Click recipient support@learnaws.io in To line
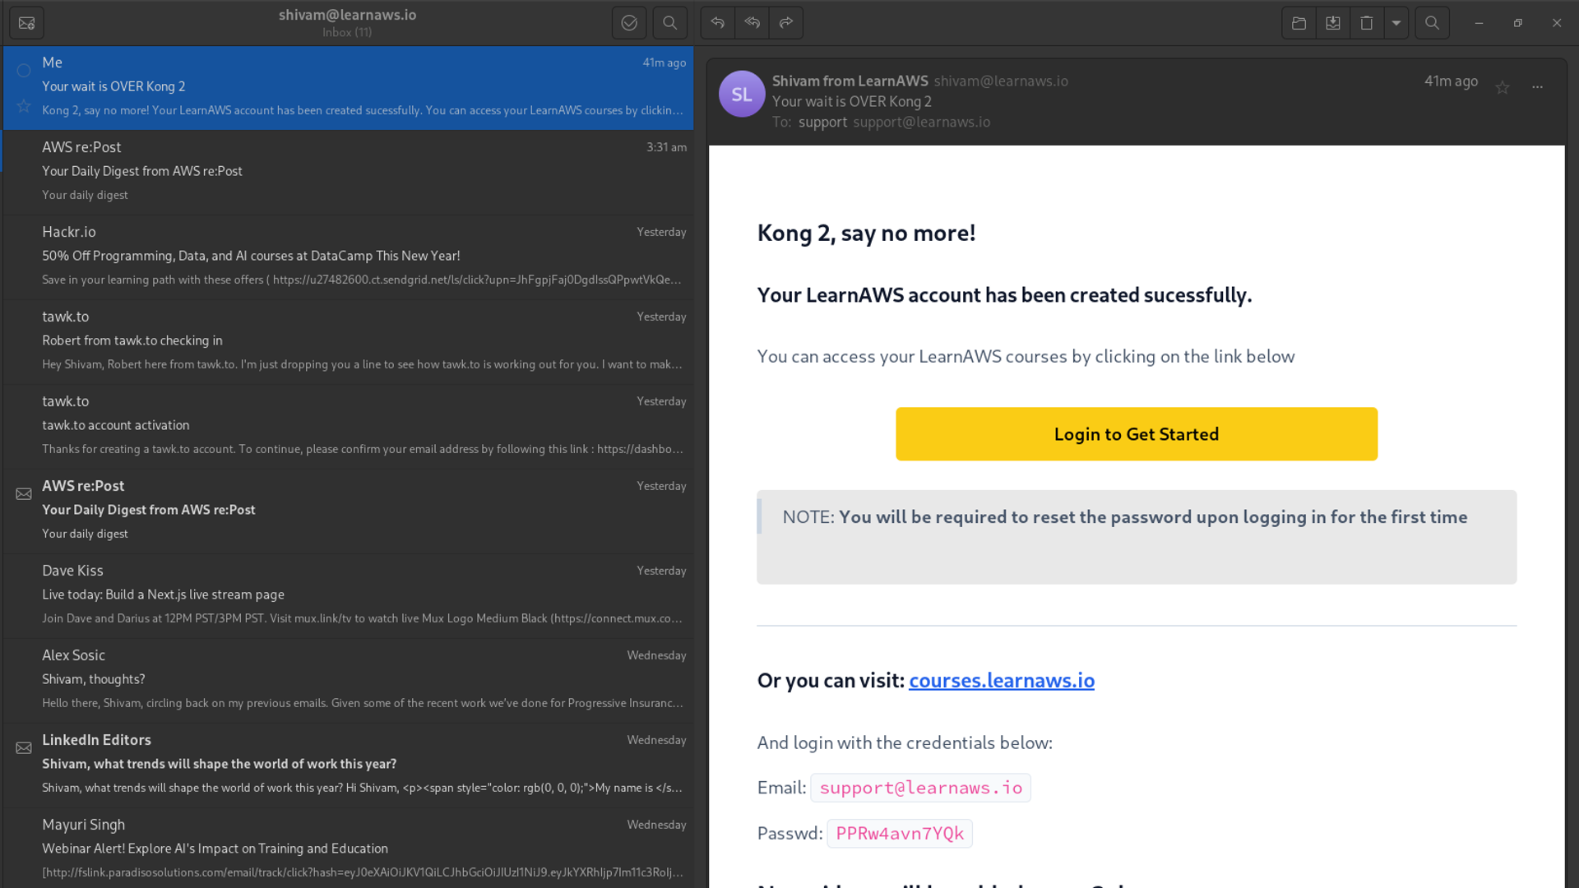The width and height of the screenshot is (1579, 888). tap(921, 122)
